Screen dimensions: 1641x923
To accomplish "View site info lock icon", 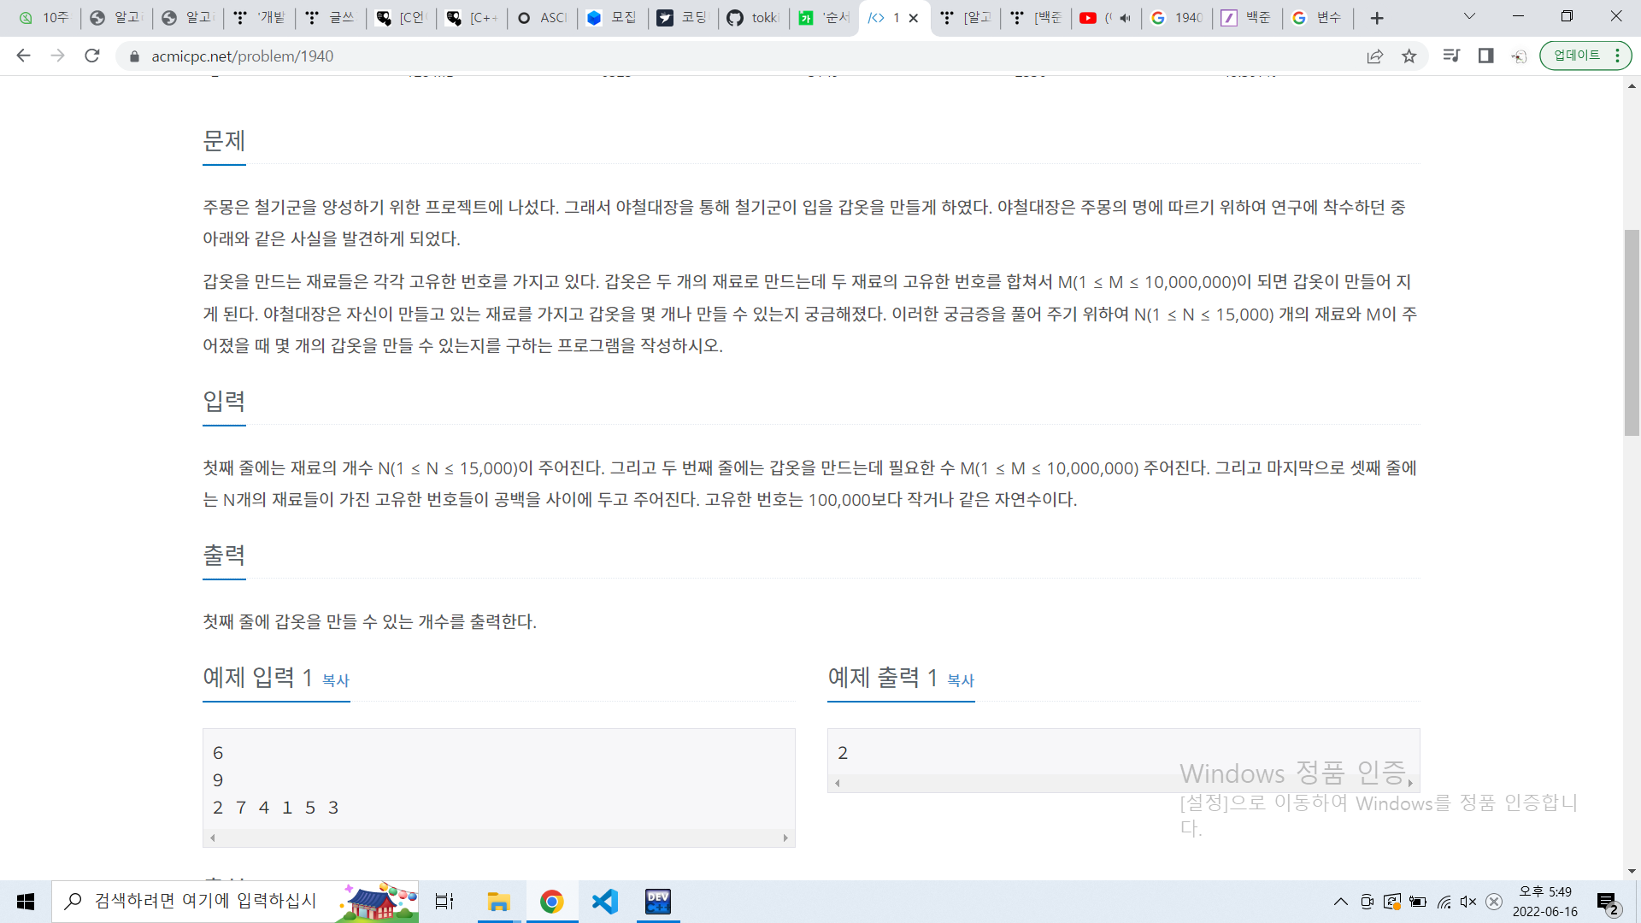I will tap(134, 56).
